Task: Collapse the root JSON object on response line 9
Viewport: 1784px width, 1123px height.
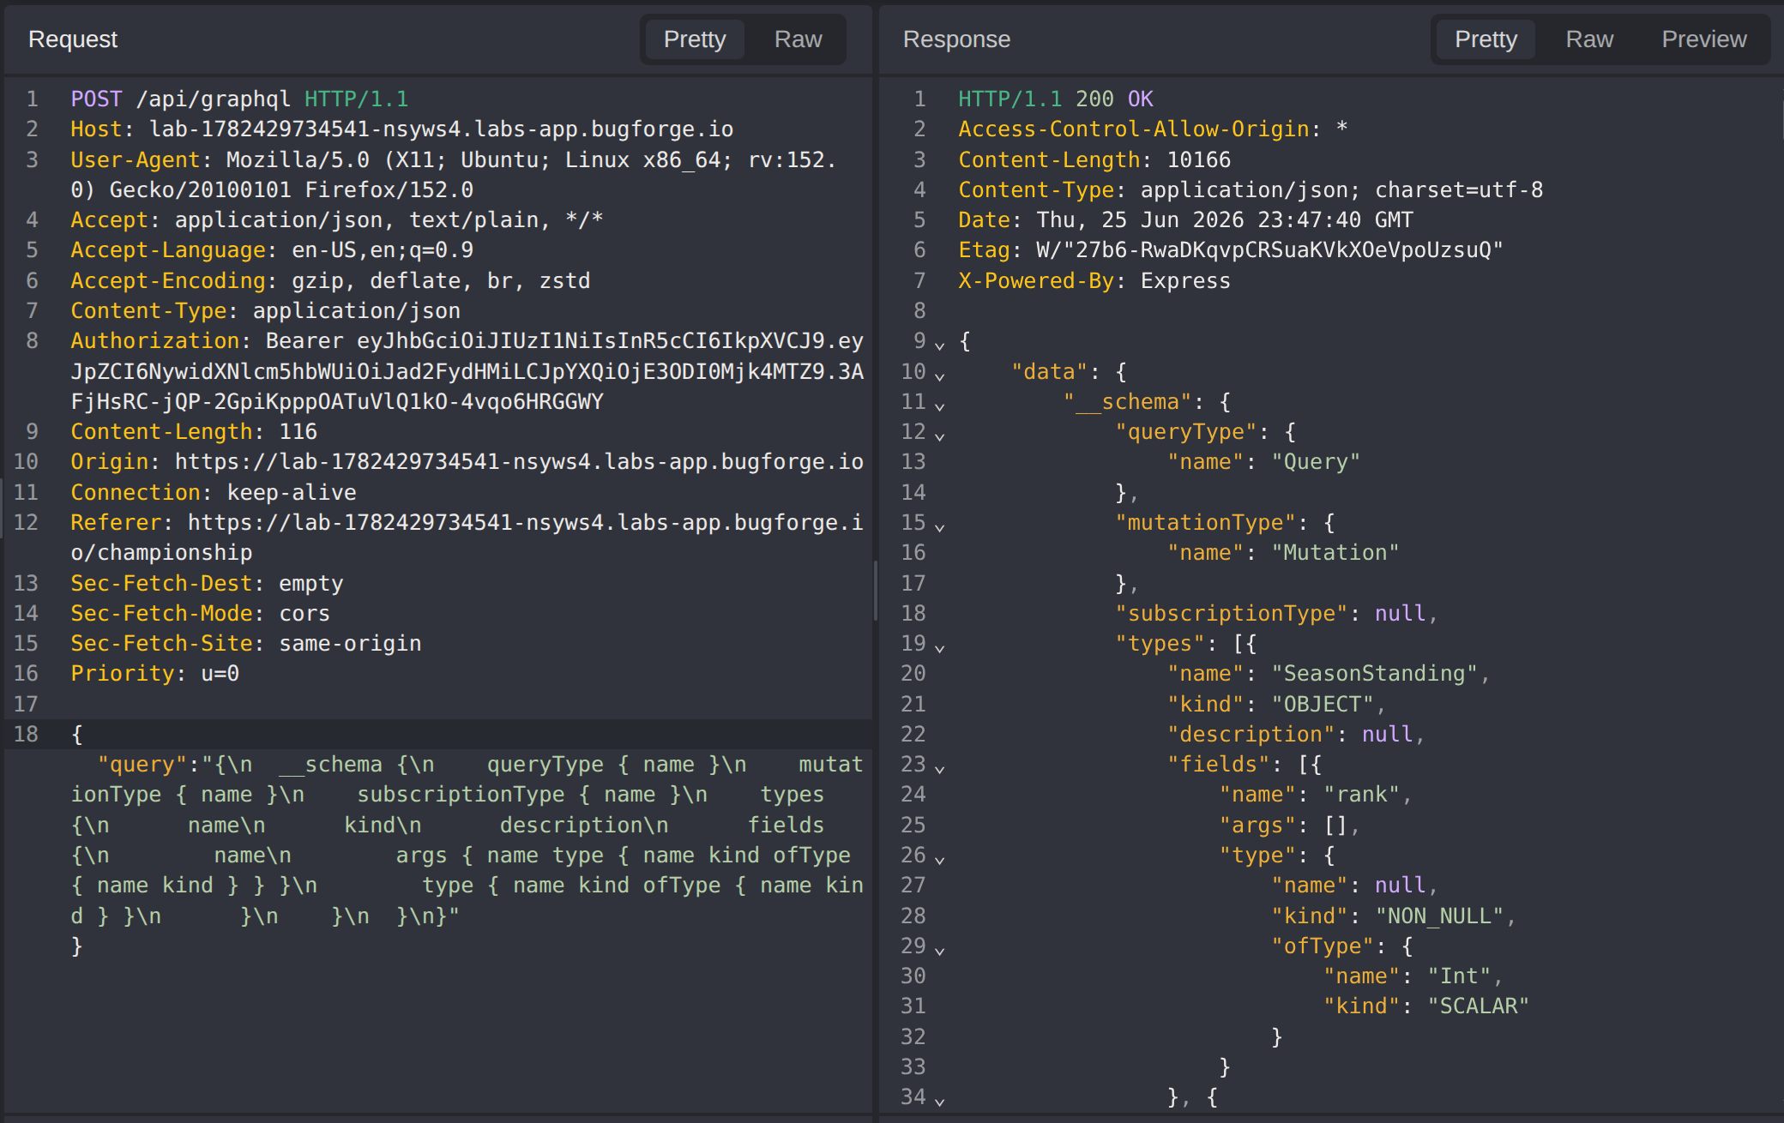Action: pyautogui.click(x=940, y=345)
